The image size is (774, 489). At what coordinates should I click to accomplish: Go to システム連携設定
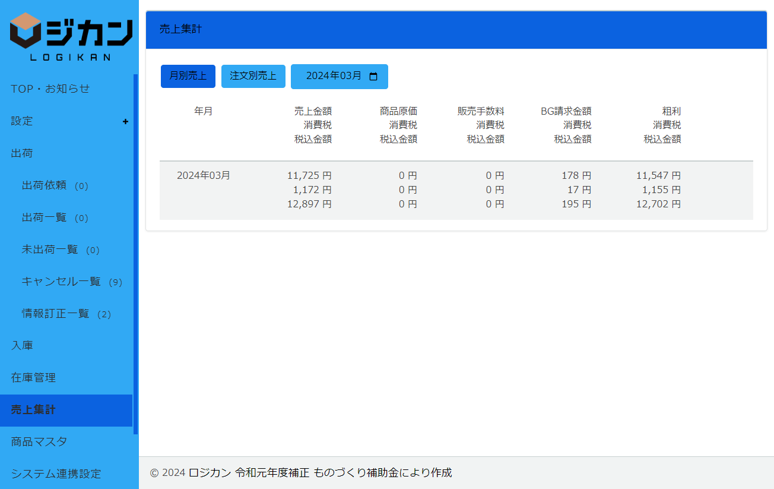(x=56, y=474)
